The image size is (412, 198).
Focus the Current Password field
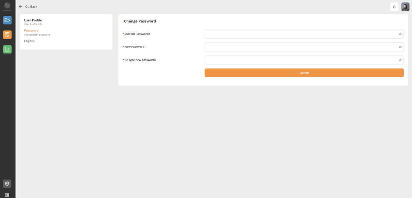(x=304, y=34)
